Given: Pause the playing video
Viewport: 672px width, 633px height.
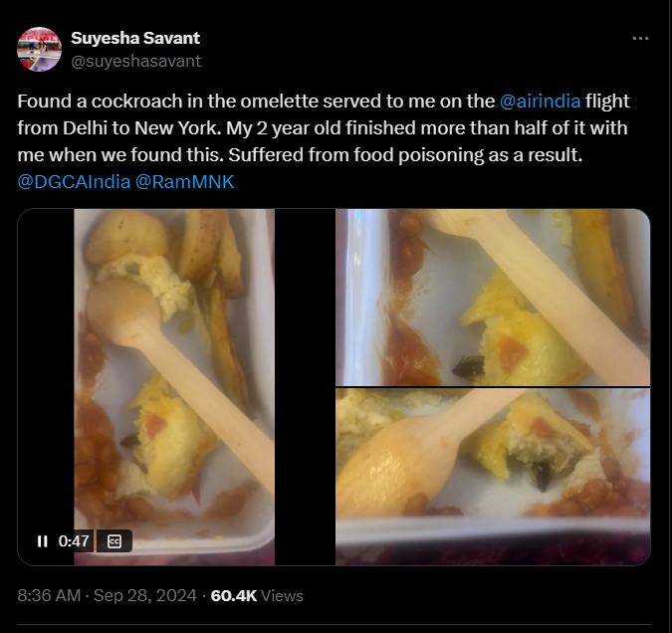Looking at the screenshot, I should coord(43,541).
